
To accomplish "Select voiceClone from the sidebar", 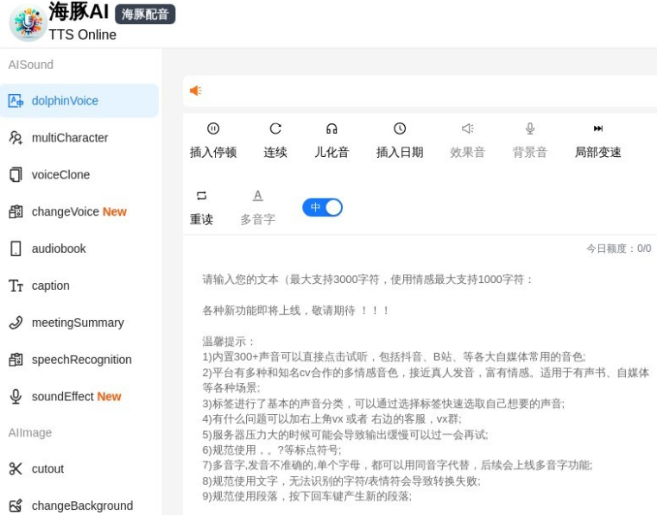I will tap(60, 175).
